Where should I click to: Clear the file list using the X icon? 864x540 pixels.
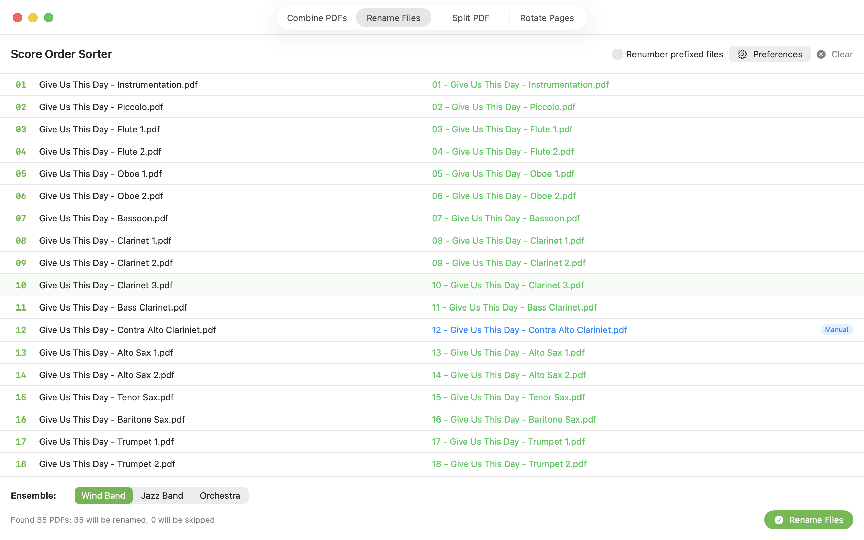821,54
